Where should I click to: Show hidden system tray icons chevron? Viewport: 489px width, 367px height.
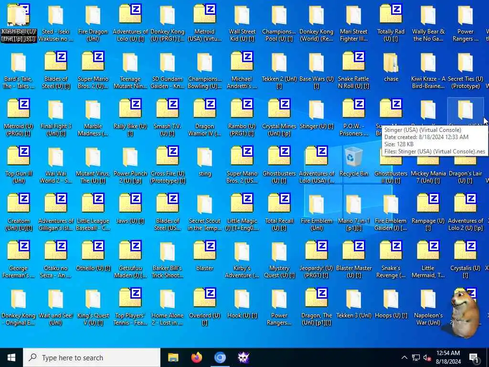coord(404,357)
